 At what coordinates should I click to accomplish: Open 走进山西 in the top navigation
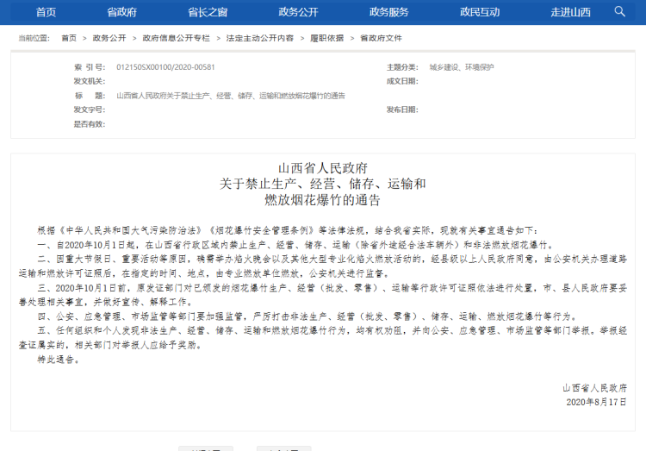pyautogui.click(x=570, y=12)
